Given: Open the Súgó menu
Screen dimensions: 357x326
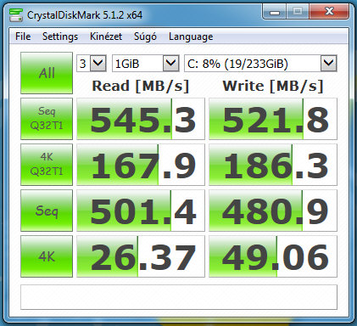Looking at the screenshot, I should (145, 37).
